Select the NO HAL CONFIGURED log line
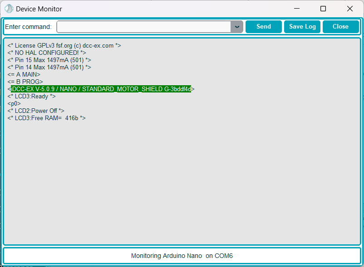The width and height of the screenshot is (364, 267). point(47,53)
